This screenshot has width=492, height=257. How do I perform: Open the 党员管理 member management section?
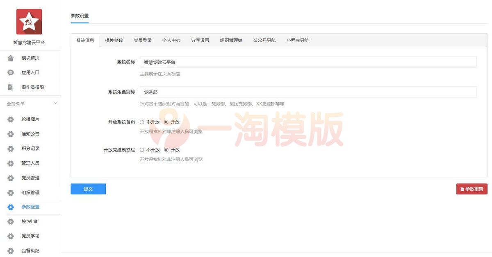pyautogui.click(x=30, y=178)
